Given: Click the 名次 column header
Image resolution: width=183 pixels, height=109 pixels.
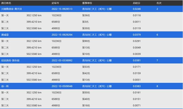Looking at the screenshot, I should [159, 3].
